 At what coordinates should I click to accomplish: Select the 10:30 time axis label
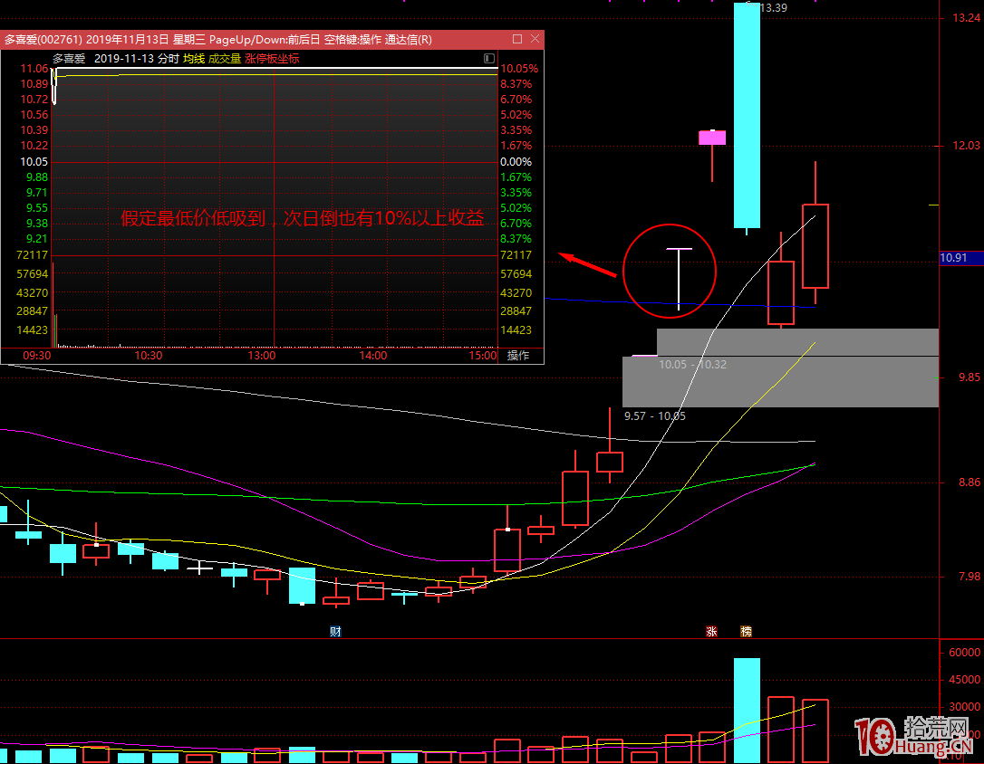pyautogui.click(x=148, y=356)
